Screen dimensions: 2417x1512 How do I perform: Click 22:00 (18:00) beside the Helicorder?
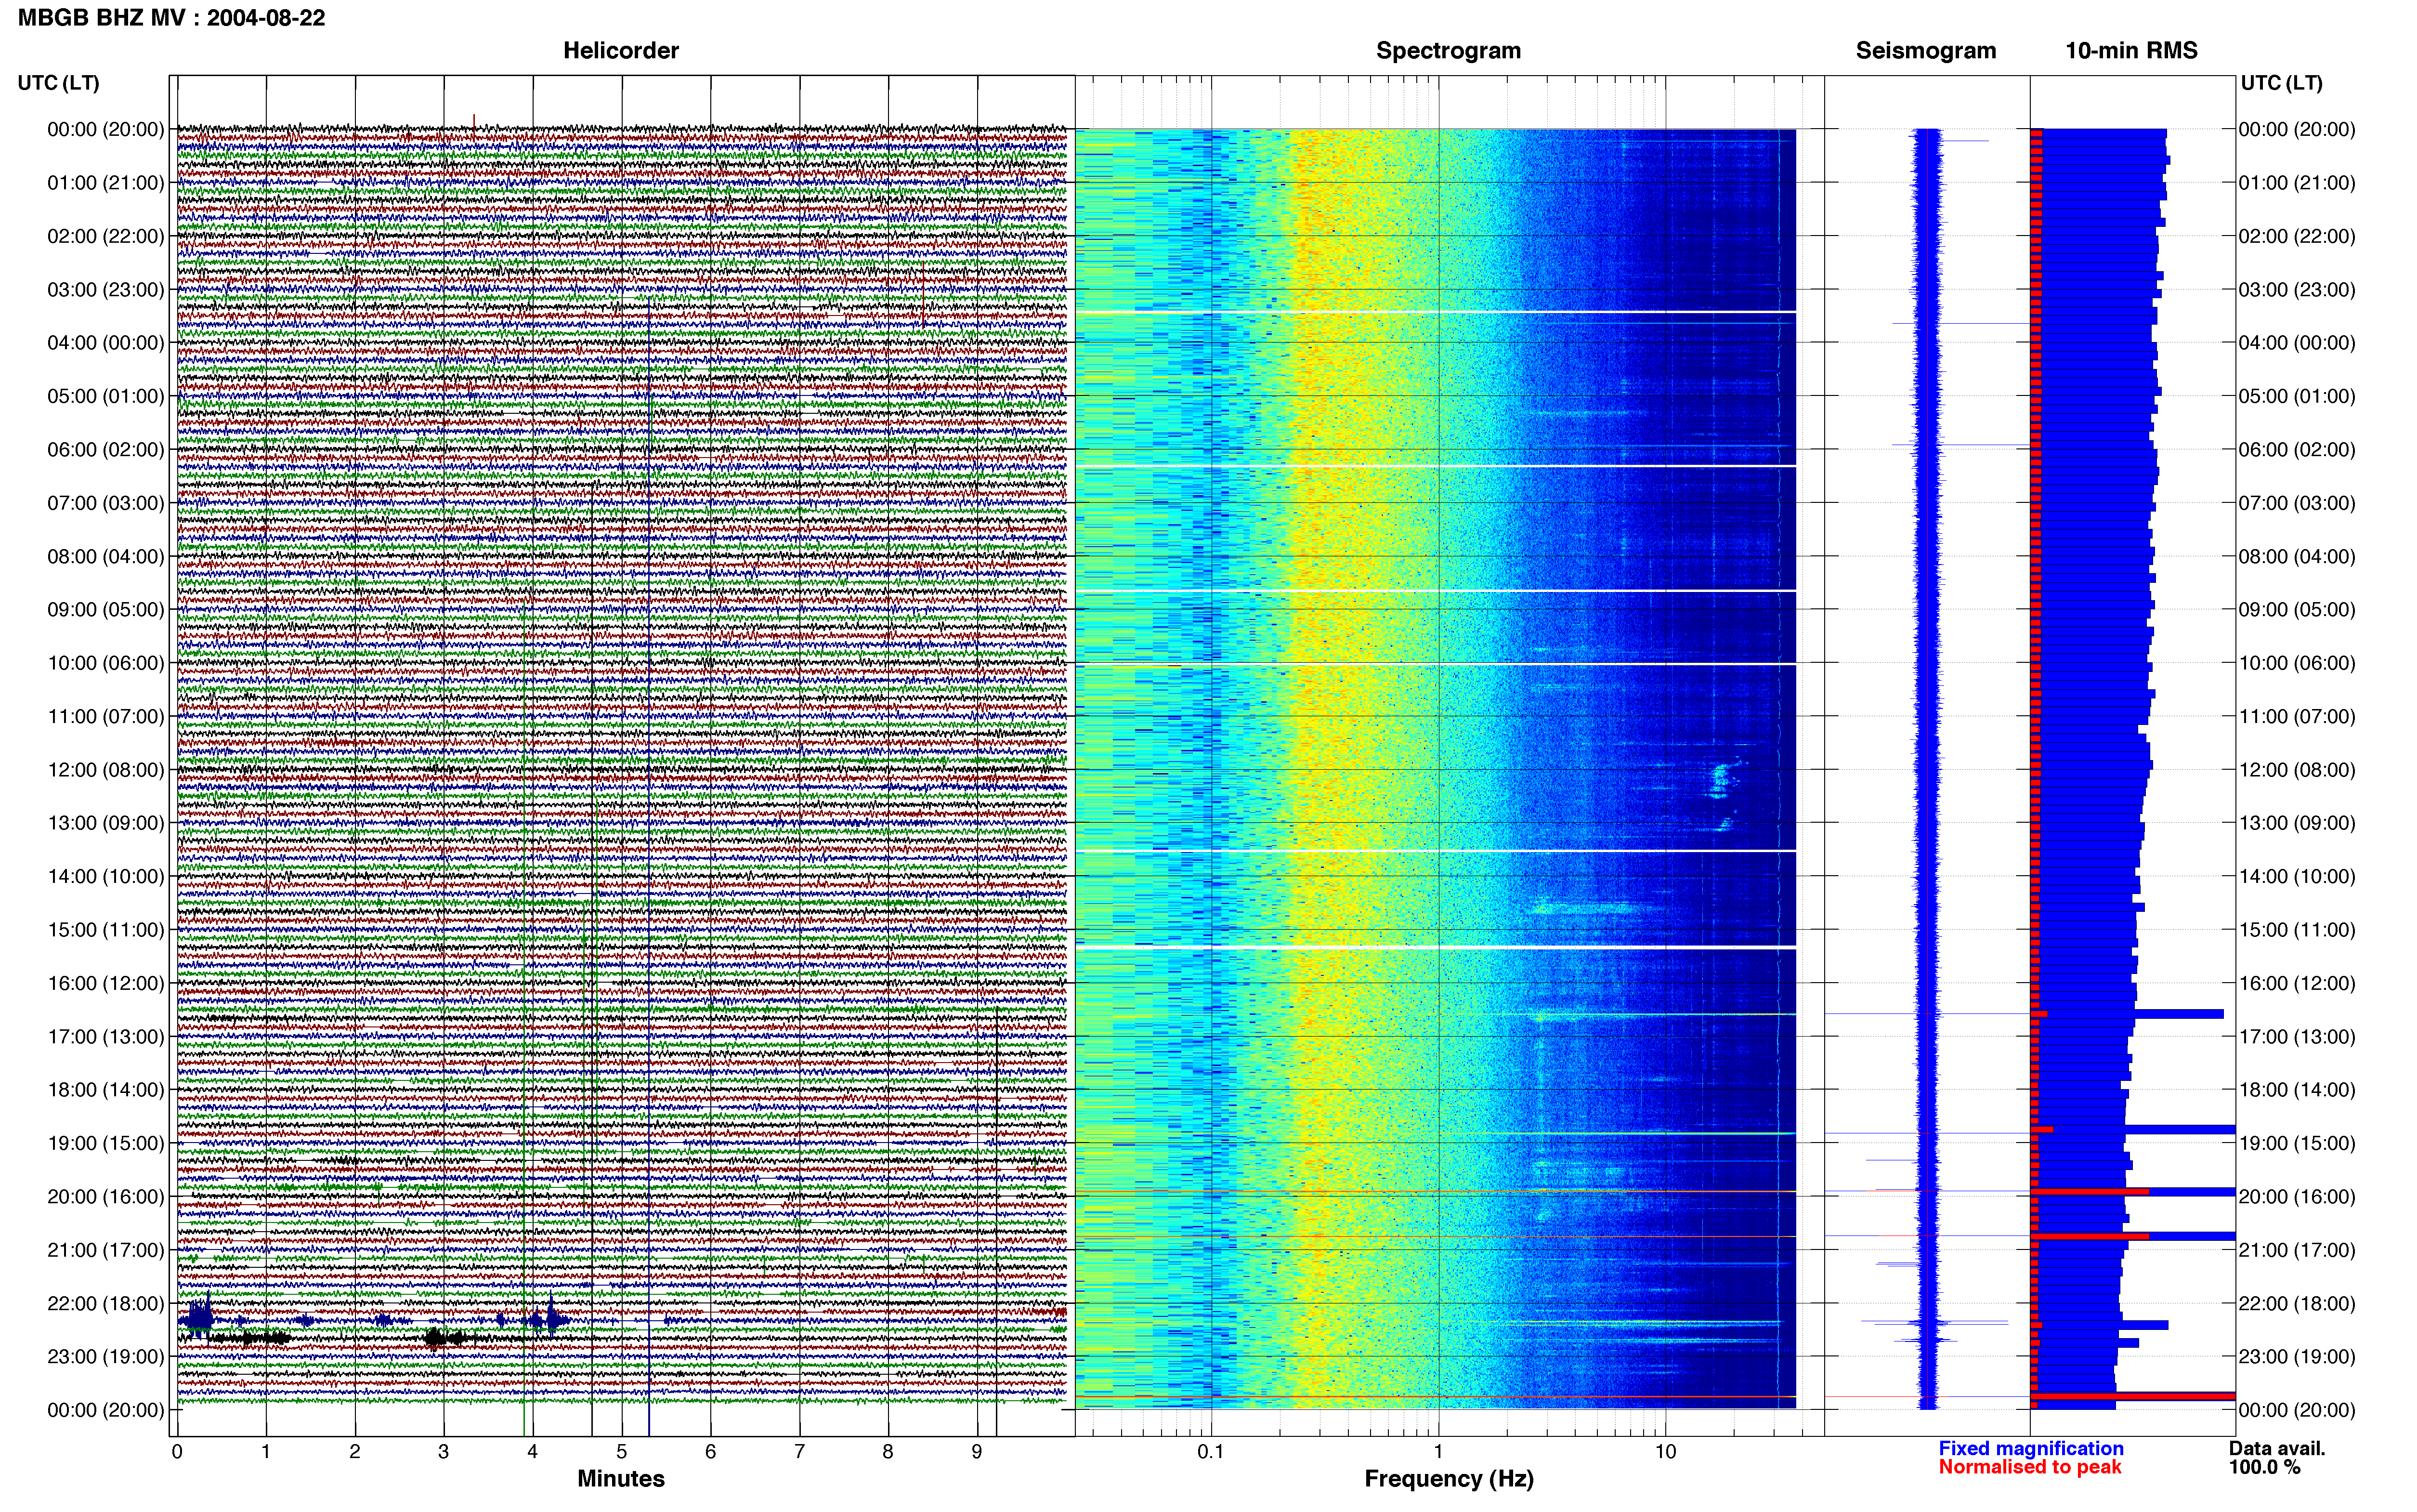tap(105, 1303)
